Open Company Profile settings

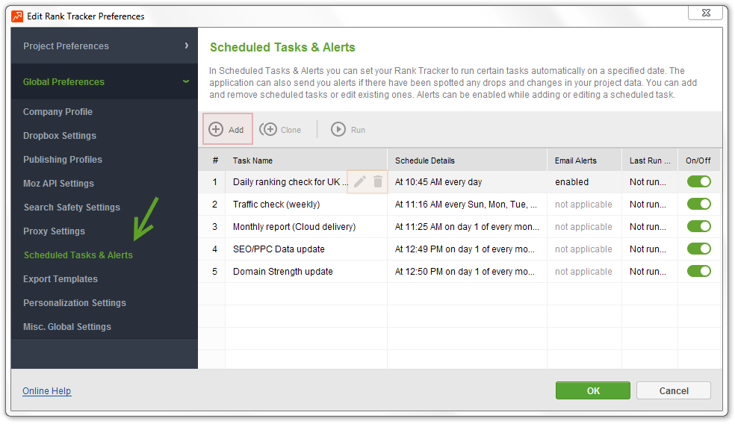tap(58, 111)
